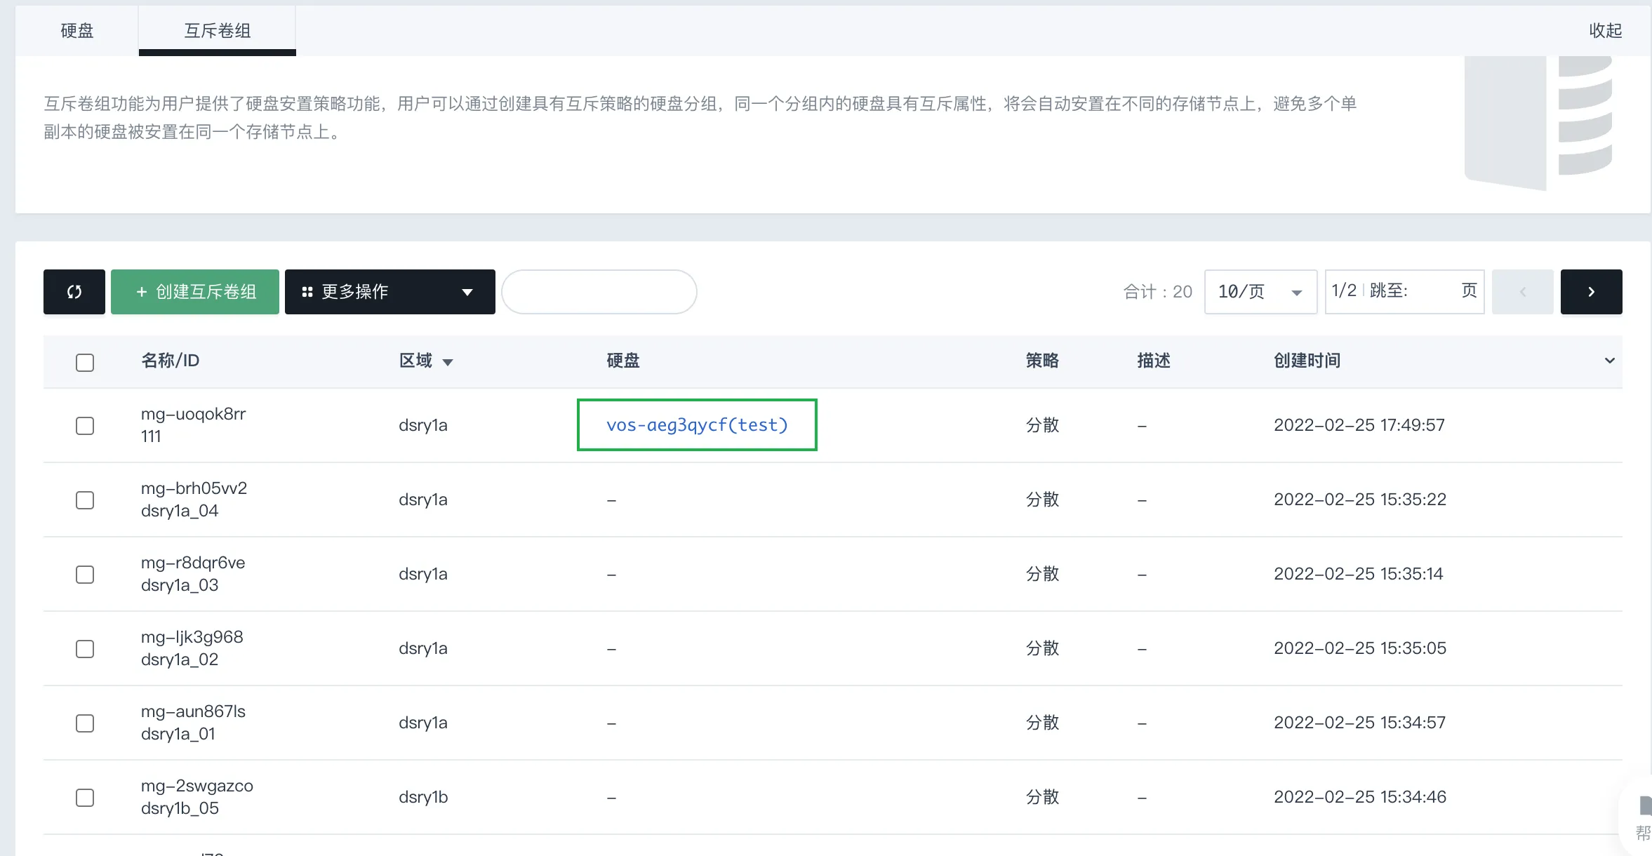Click the 策略 column header
Image resolution: width=1652 pixels, height=856 pixels.
[1042, 361]
